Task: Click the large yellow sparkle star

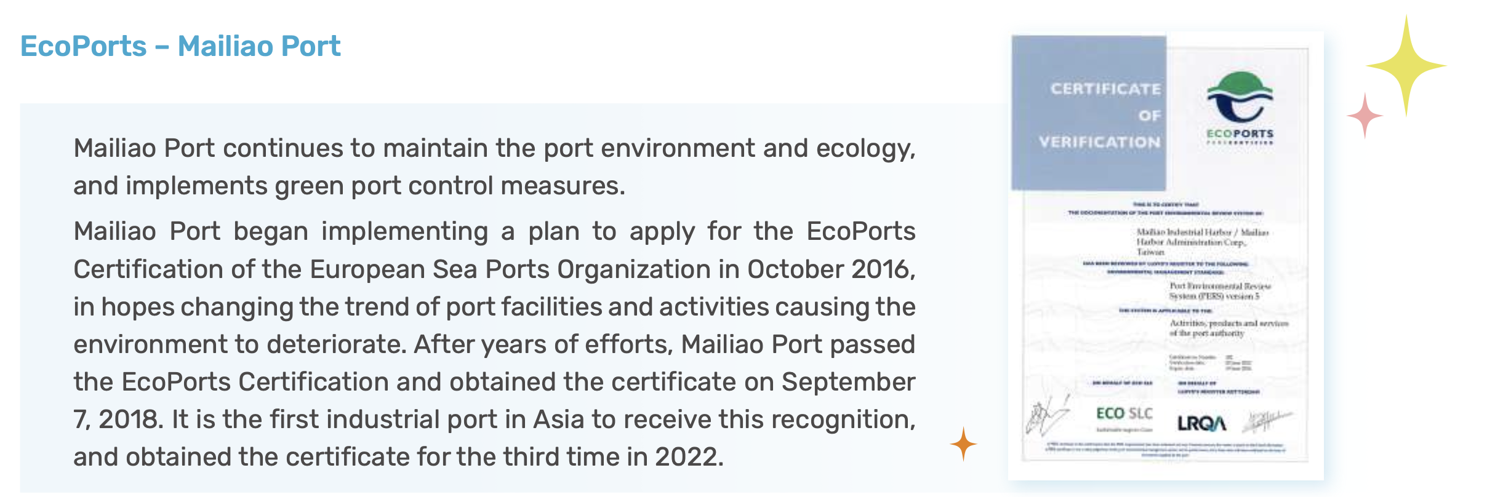Action: 1406,65
